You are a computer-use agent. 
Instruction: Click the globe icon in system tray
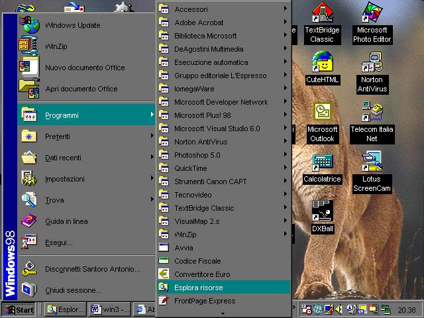click(318, 309)
